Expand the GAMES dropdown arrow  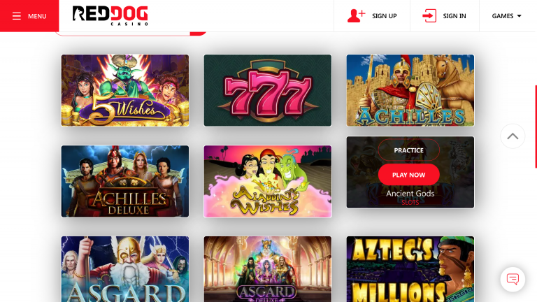(x=520, y=16)
